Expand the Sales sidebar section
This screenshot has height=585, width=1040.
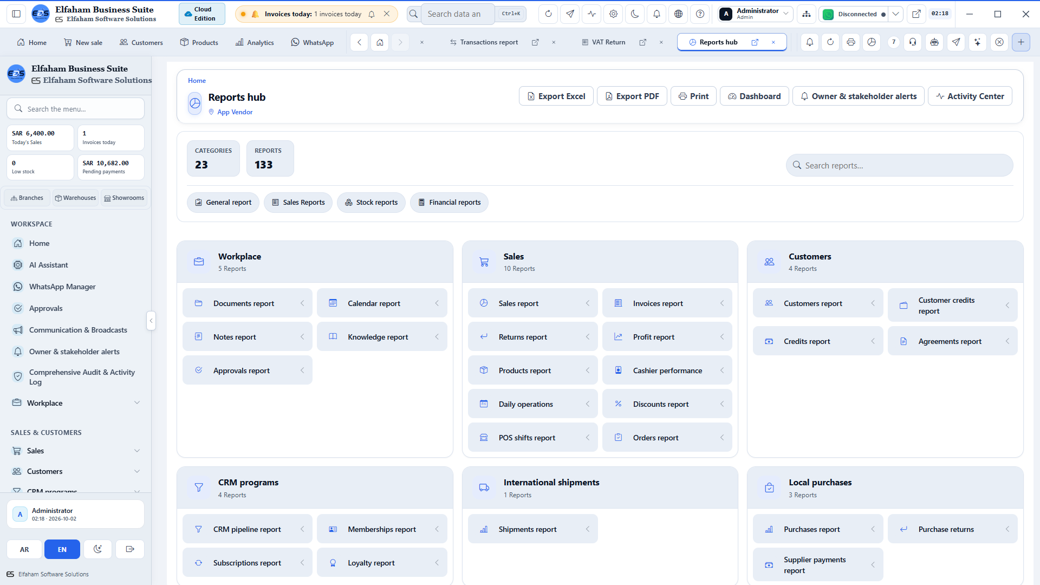[76, 451]
